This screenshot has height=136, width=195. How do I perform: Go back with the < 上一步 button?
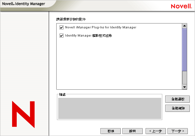tap(156, 131)
